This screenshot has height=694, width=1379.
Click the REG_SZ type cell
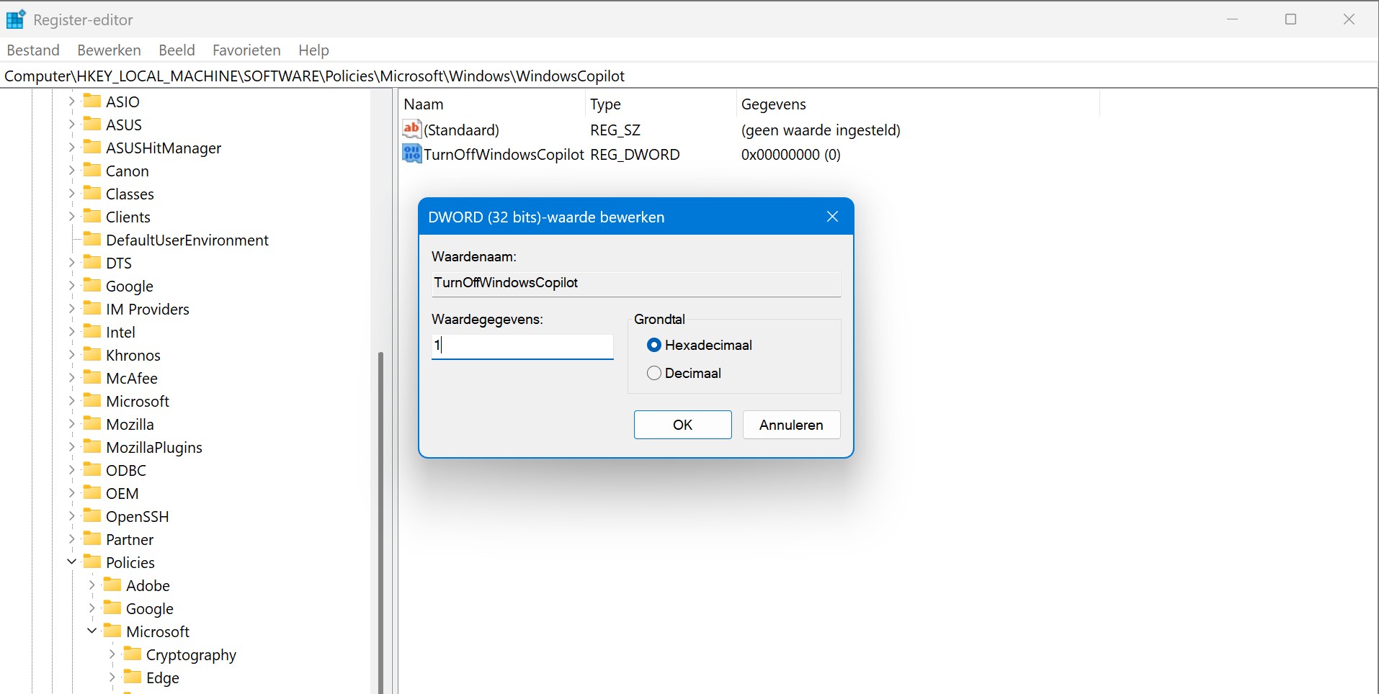[x=615, y=130]
